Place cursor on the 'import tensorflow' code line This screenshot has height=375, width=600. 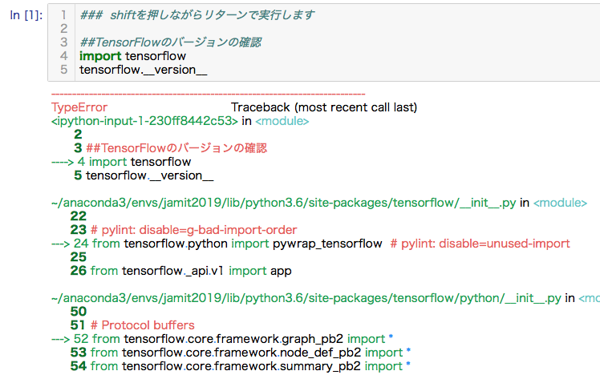[x=132, y=56]
